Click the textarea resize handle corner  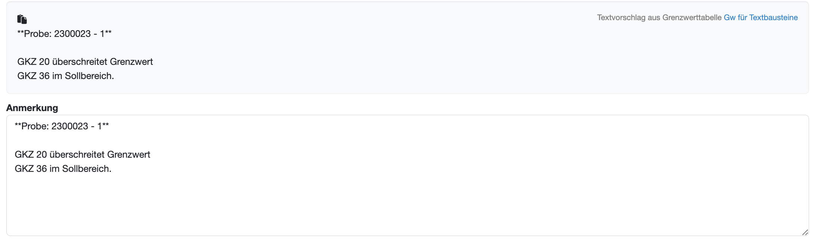pos(805,232)
